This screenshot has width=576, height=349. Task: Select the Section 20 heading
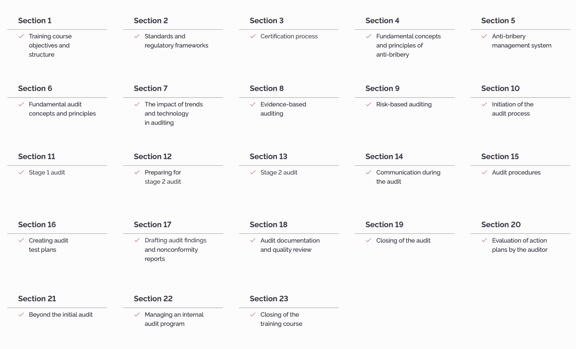pos(501,225)
